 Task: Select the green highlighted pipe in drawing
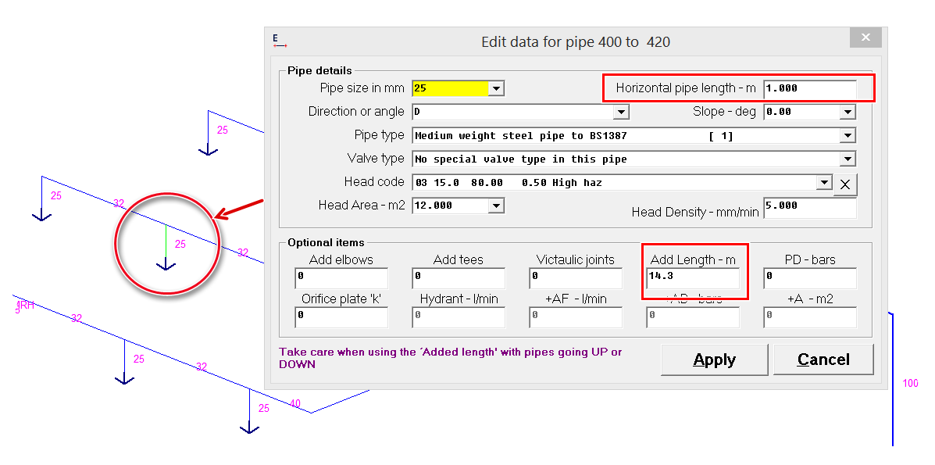pos(166,245)
